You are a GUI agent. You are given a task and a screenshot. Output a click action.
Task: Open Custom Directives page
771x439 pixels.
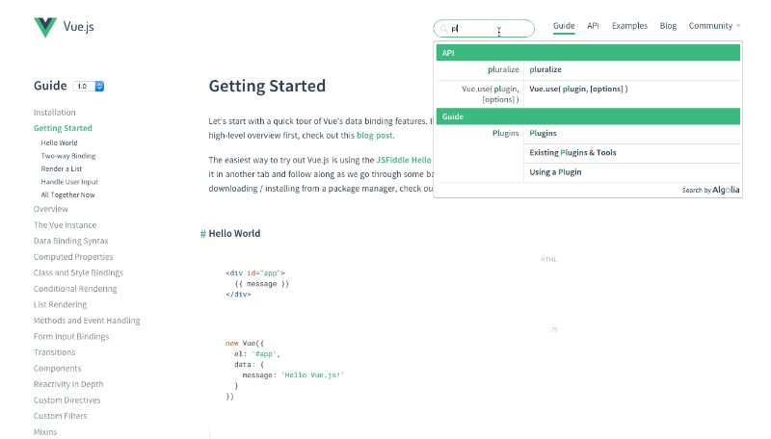click(x=66, y=400)
